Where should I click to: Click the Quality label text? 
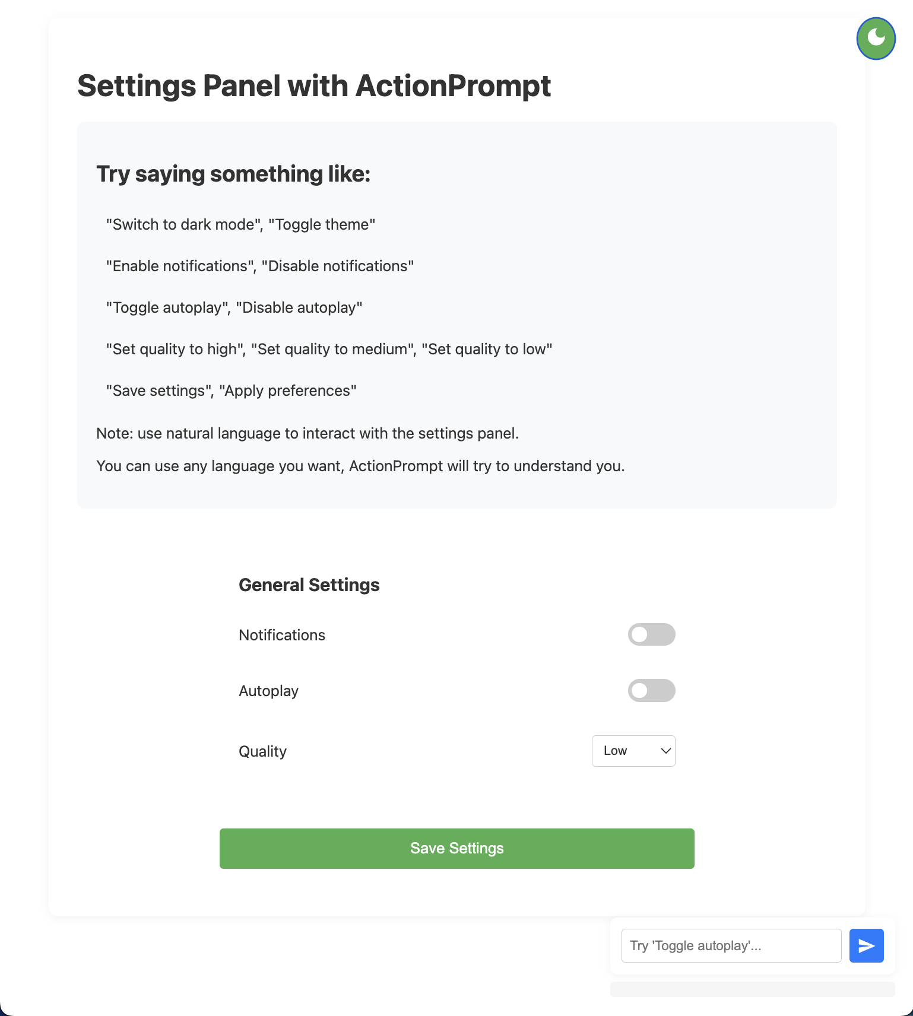pyautogui.click(x=262, y=751)
